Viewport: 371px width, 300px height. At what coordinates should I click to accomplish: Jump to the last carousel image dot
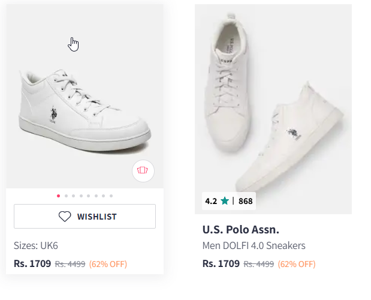(x=111, y=196)
